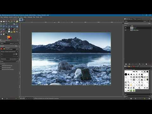The width and height of the screenshot is (152, 114).
Task: Click the green refresh brushes icon
Action: click(x=145, y=98)
